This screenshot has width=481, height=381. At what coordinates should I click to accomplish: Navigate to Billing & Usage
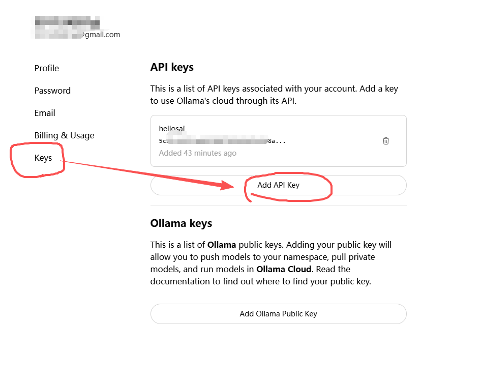(x=64, y=135)
